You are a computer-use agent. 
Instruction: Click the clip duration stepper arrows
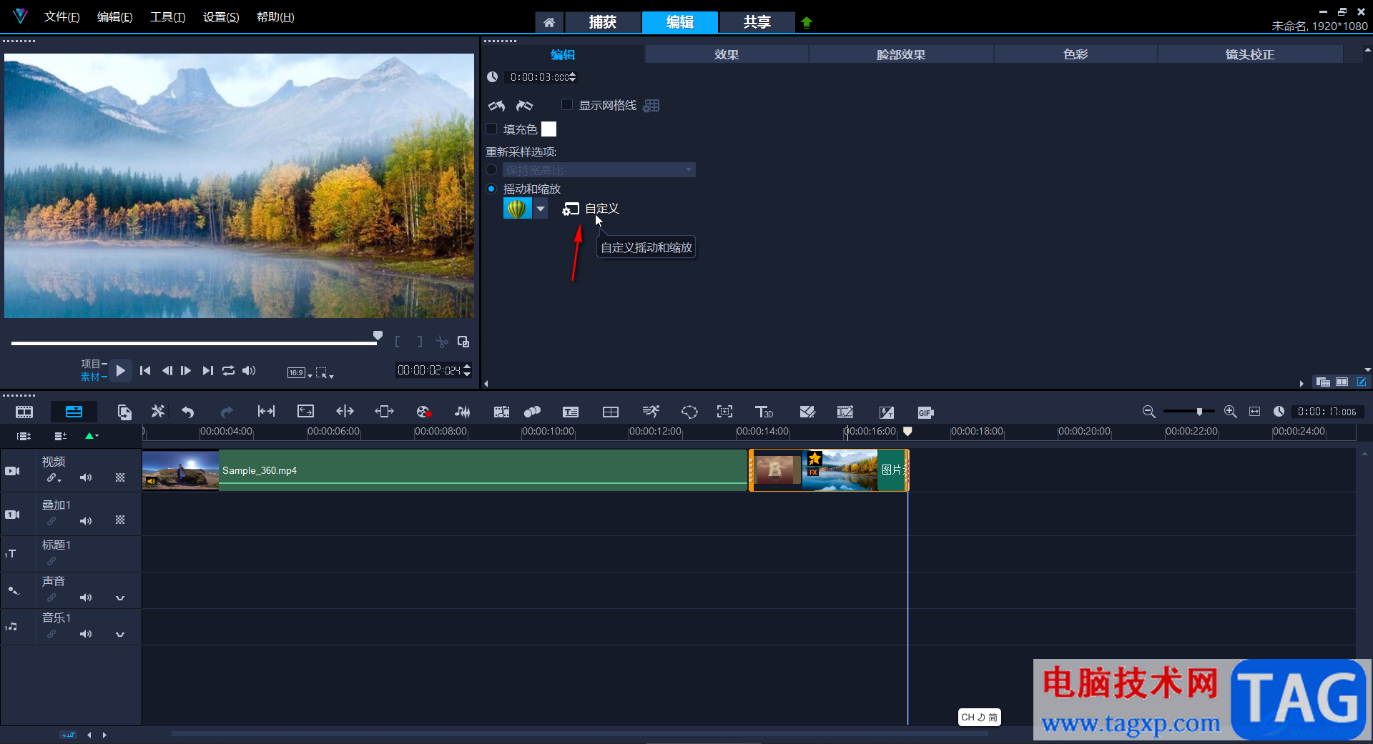click(573, 77)
